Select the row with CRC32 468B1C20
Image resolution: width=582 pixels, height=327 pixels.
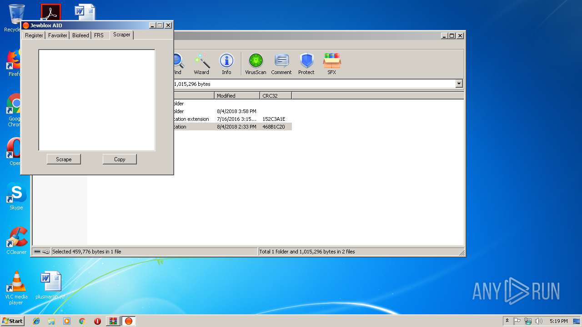pyautogui.click(x=232, y=127)
